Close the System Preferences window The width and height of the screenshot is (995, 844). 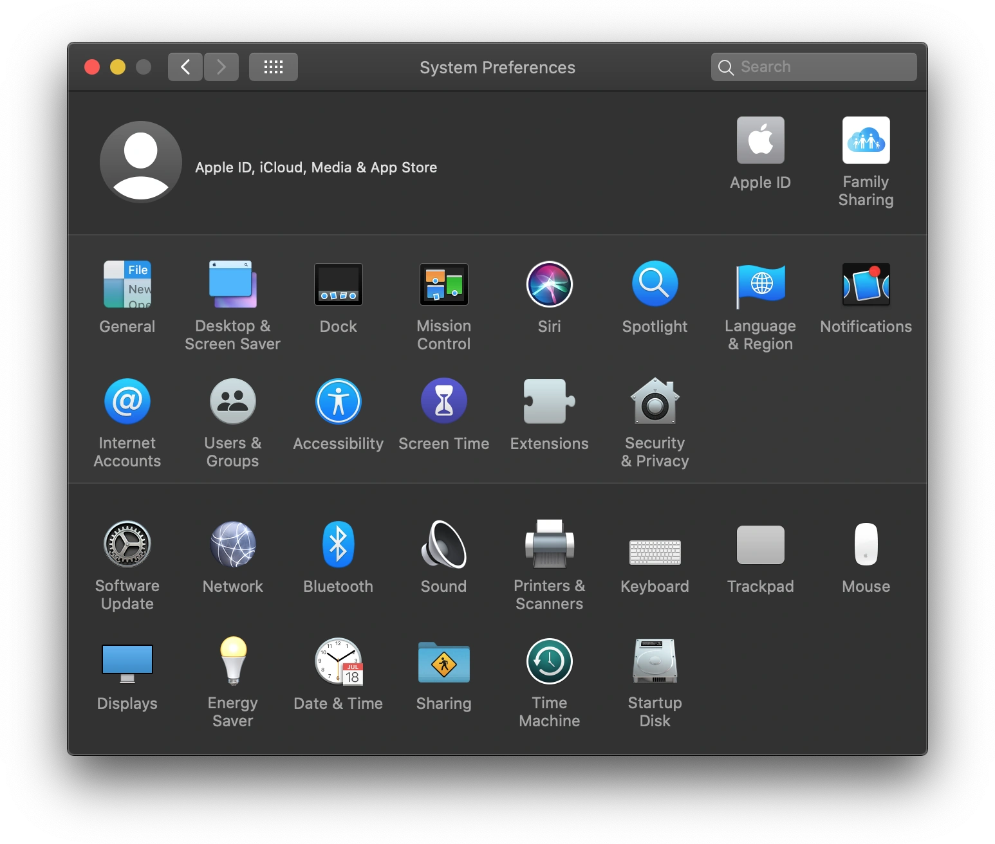92,67
